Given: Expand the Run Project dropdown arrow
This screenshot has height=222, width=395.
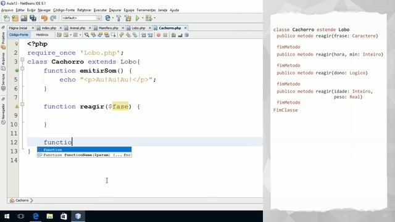Looking at the screenshot, I should 143,18.
